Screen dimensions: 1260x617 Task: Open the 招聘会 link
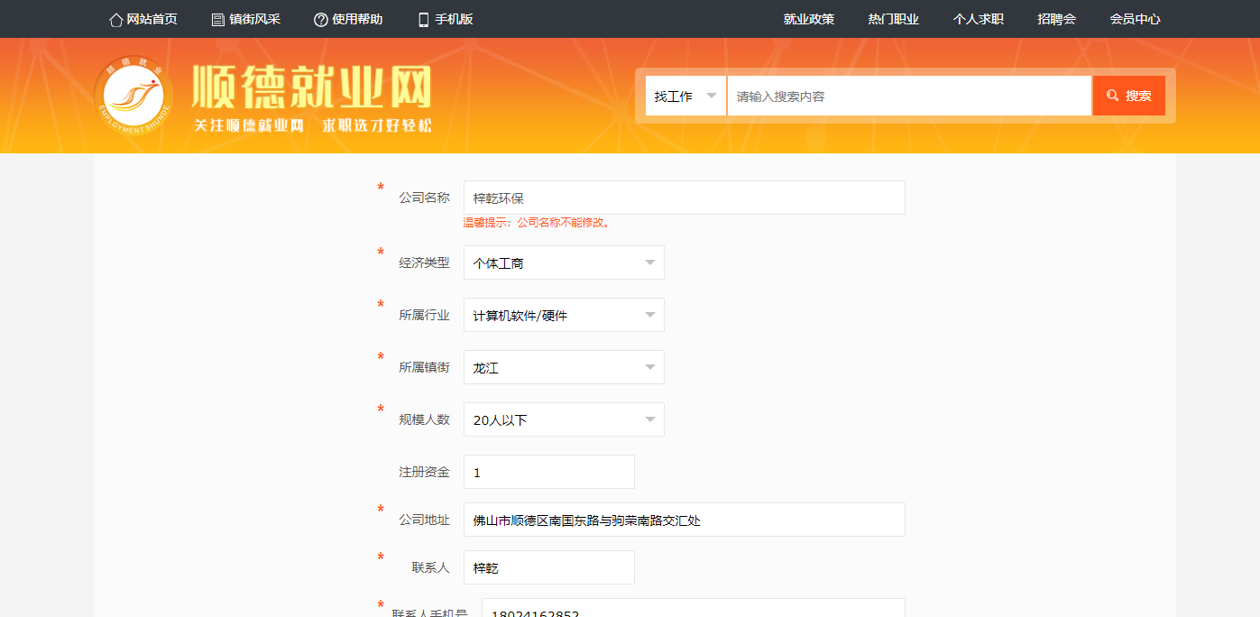tap(1056, 20)
